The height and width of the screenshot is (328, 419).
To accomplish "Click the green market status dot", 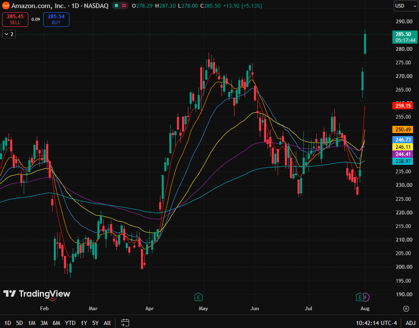I will click(x=116, y=6).
